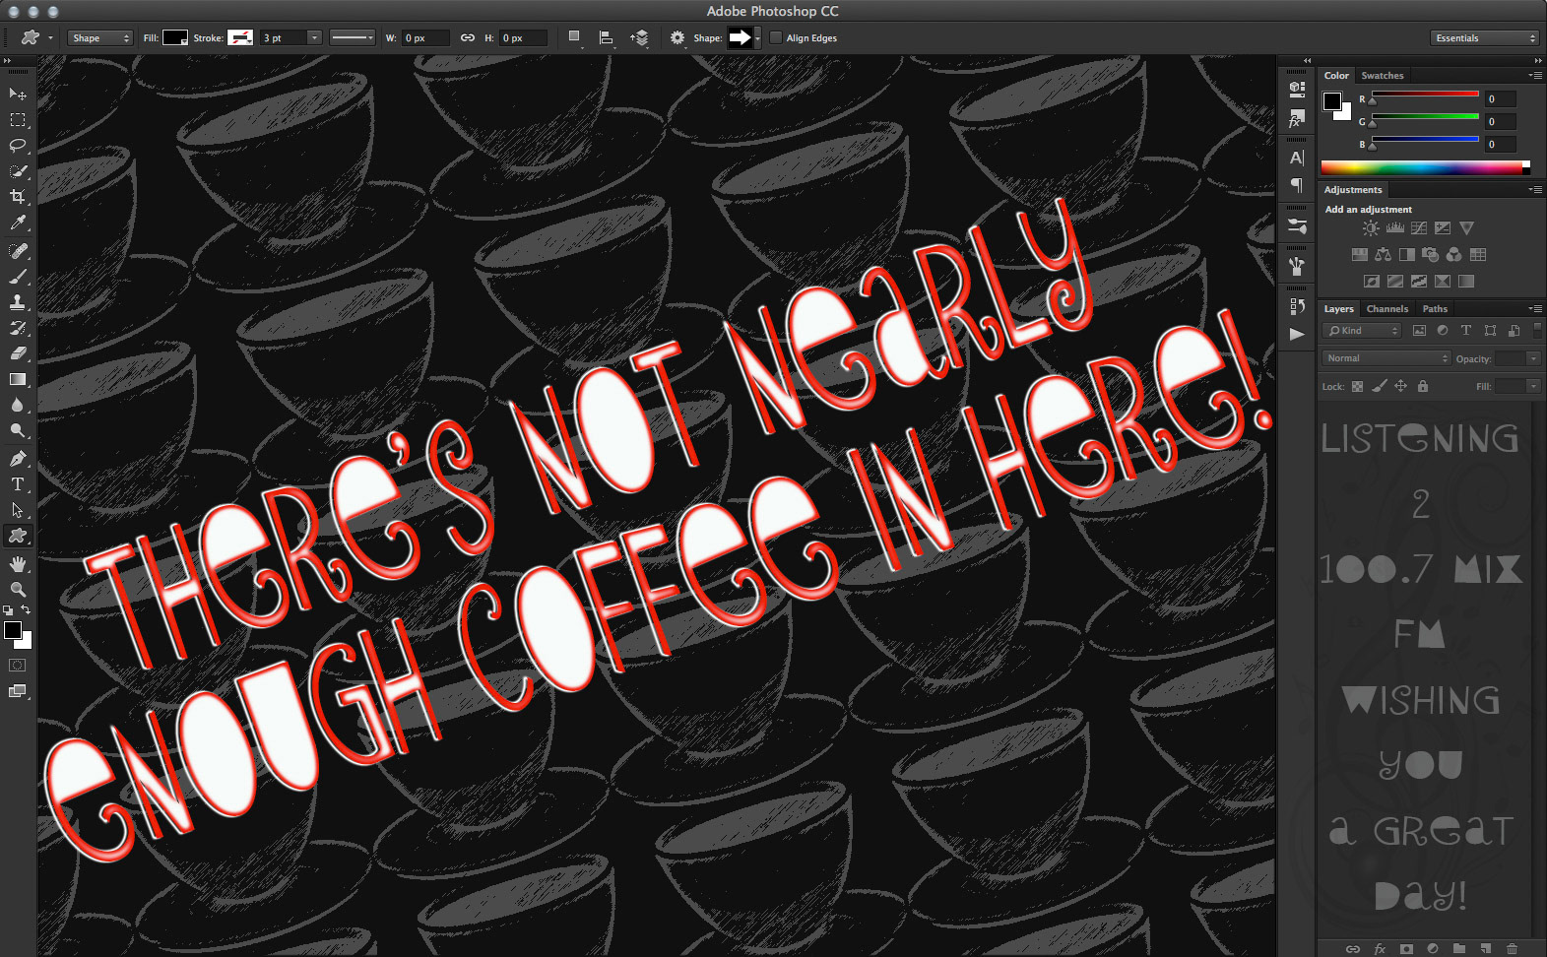The image size is (1547, 957).
Task: Toggle lock all padlock icon
Action: point(1423,387)
